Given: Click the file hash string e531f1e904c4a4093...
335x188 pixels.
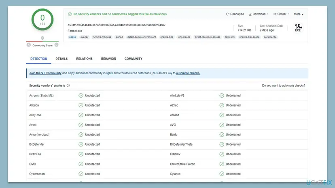Looking at the screenshot, I should click(117, 25).
